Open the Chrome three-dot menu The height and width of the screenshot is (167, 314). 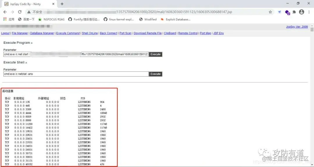[309, 12]
